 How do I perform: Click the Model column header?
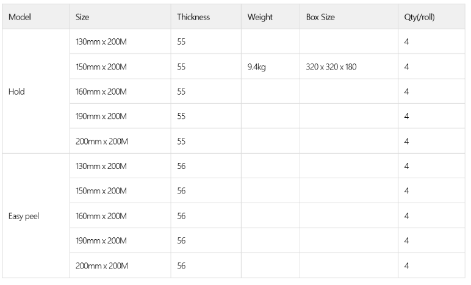pyautogui.click(x=20, y=17)
